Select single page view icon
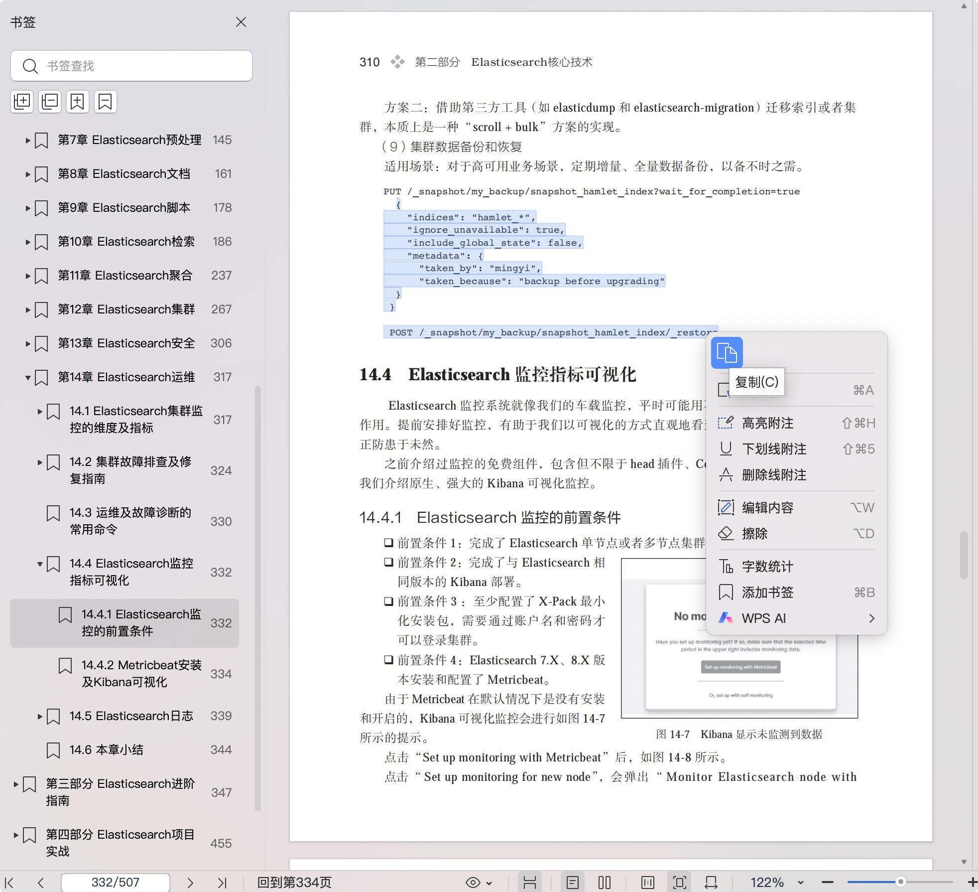Image resolution: width=978 pixels, height=892 pixels. point(573,883)
